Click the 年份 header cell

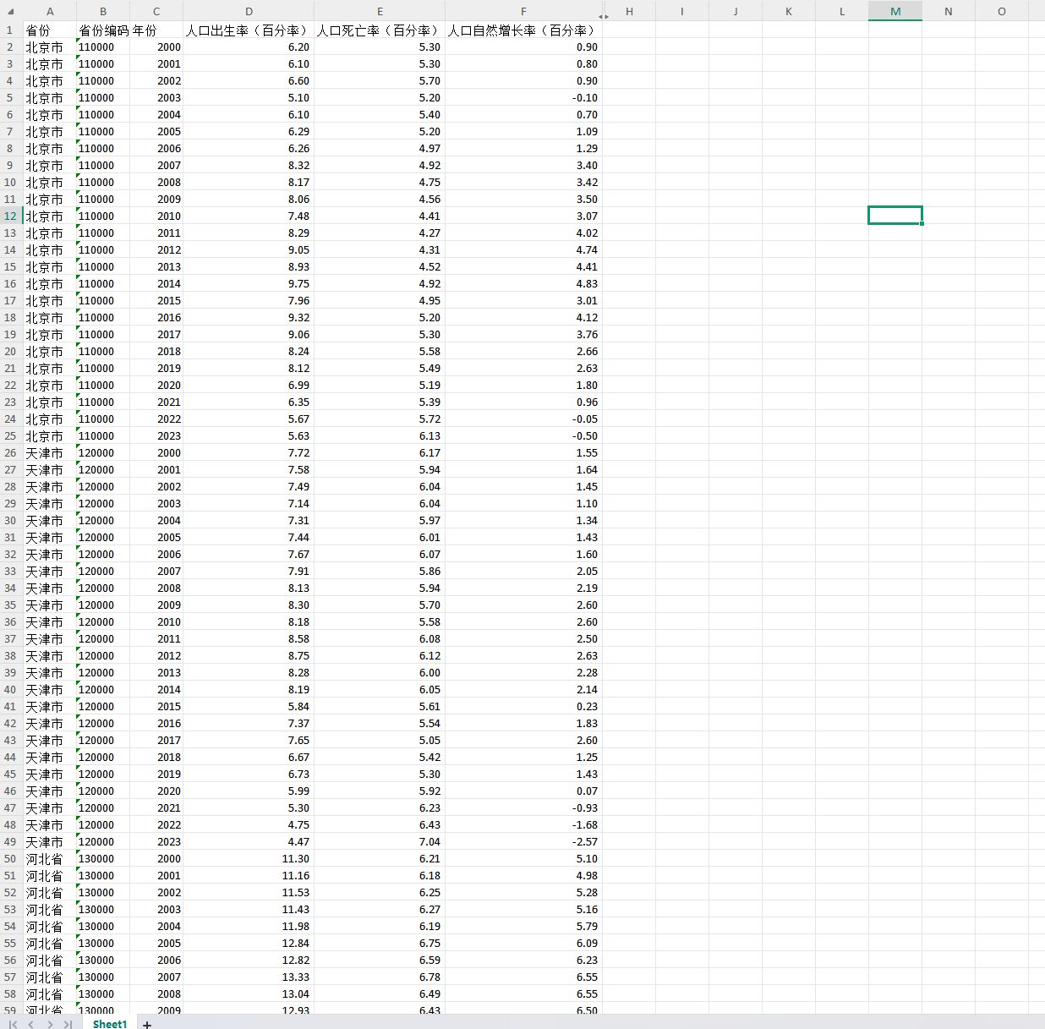[x=156, y=30]
